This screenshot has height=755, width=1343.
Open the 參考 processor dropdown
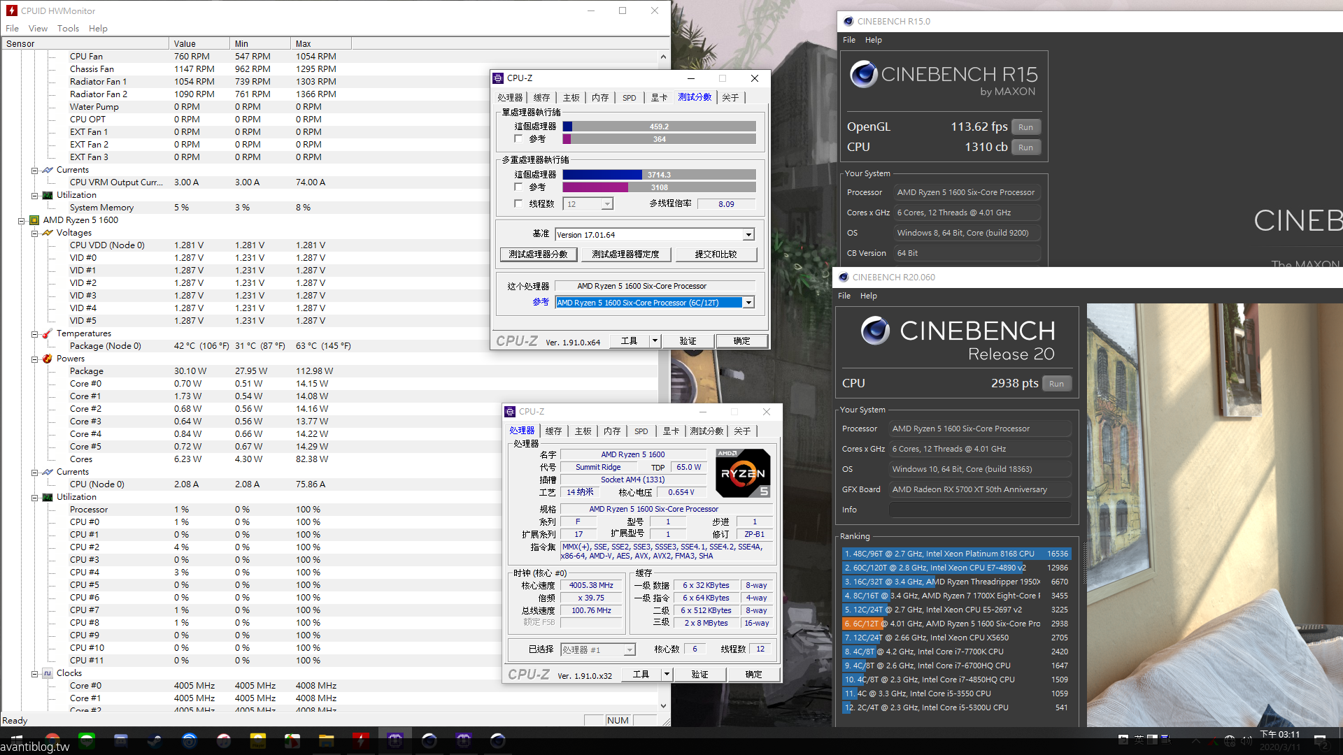coord(748,303)
